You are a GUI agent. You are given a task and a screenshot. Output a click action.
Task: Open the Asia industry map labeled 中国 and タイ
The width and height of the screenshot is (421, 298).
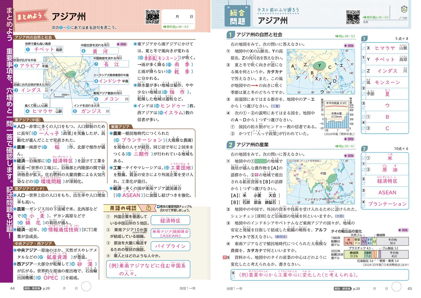(x=320, y=182)
